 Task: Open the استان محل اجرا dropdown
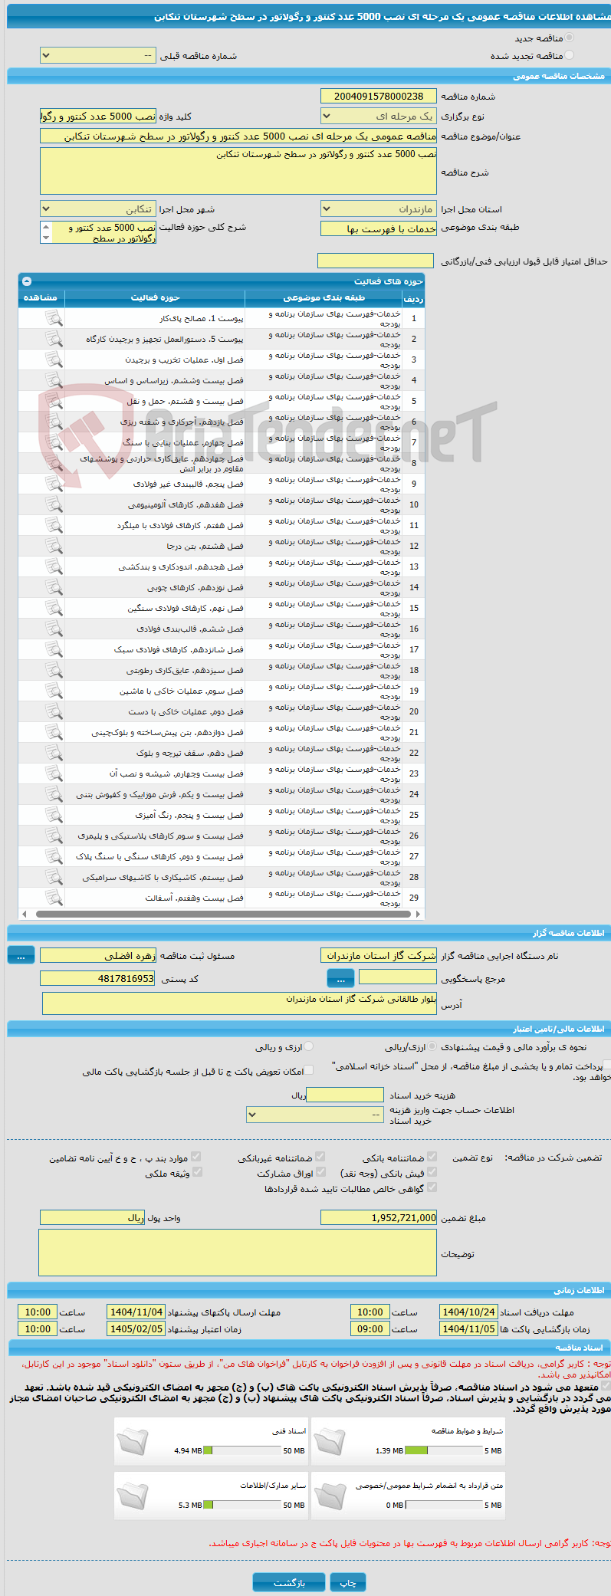point(379,209)
